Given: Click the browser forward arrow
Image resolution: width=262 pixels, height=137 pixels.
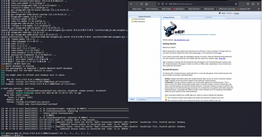Looking at the screenshot, I should pos(136,4).
